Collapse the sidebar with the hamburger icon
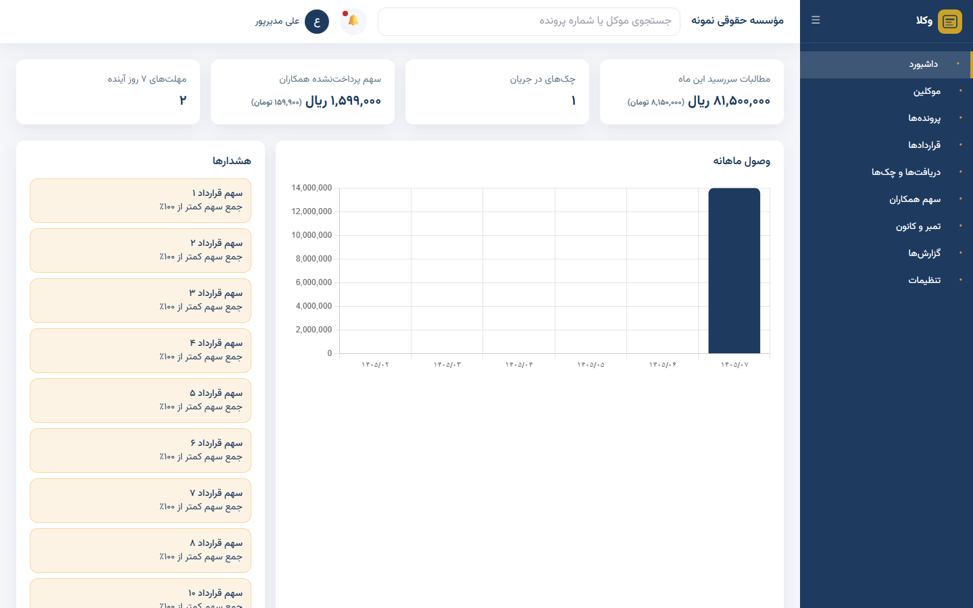The image size is (973, 608). 816,20
